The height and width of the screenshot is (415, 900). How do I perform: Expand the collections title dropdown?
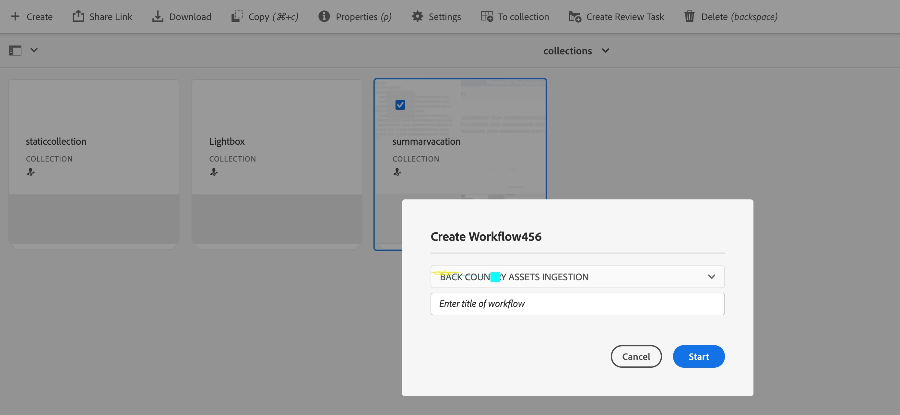(x=606, y=50)
